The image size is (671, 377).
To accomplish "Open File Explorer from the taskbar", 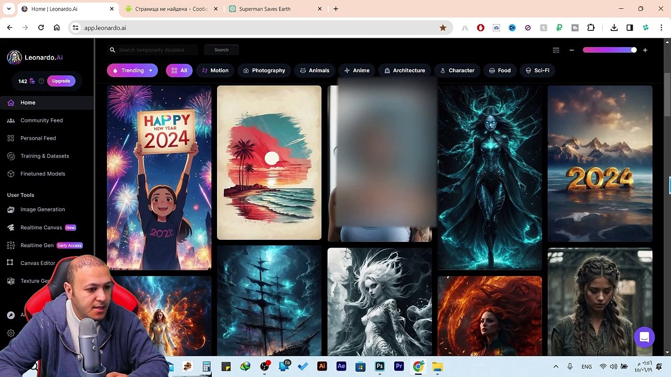I will [437, 367].
